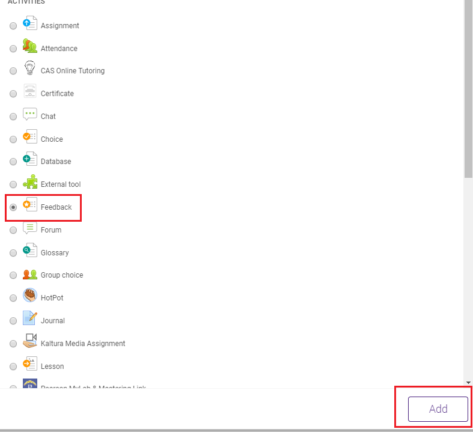Click the CAS Online Tutoring label
473x432 pixels.
pos(73,71)
